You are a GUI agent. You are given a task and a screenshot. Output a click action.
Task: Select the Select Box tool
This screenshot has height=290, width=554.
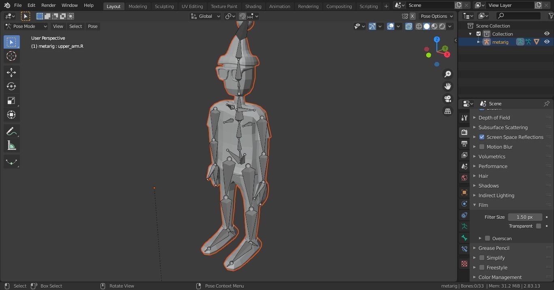(11, 42)
